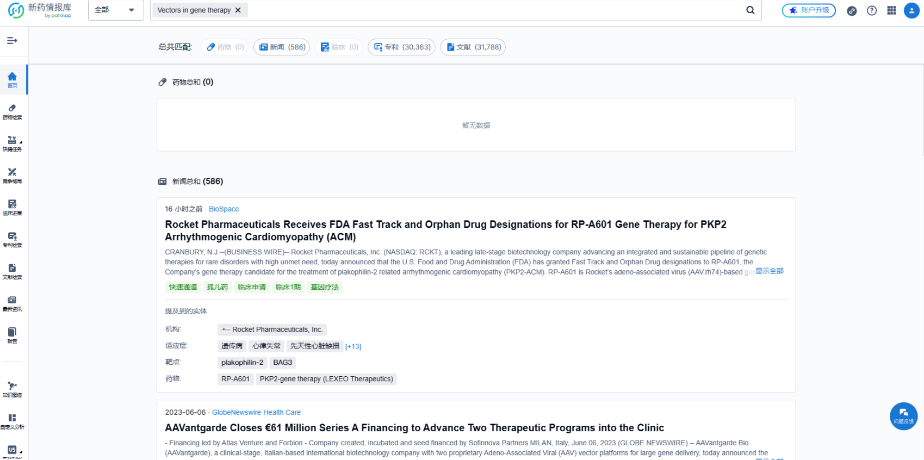
Task: Click the 快速通道 tag
Action: (183, 287)
